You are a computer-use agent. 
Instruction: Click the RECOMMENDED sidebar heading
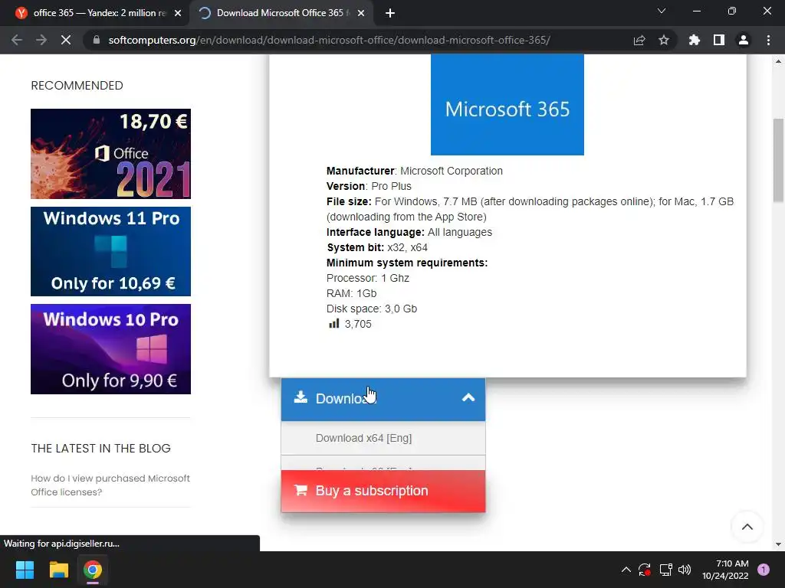pyautogui.click(x=77, y=86)
